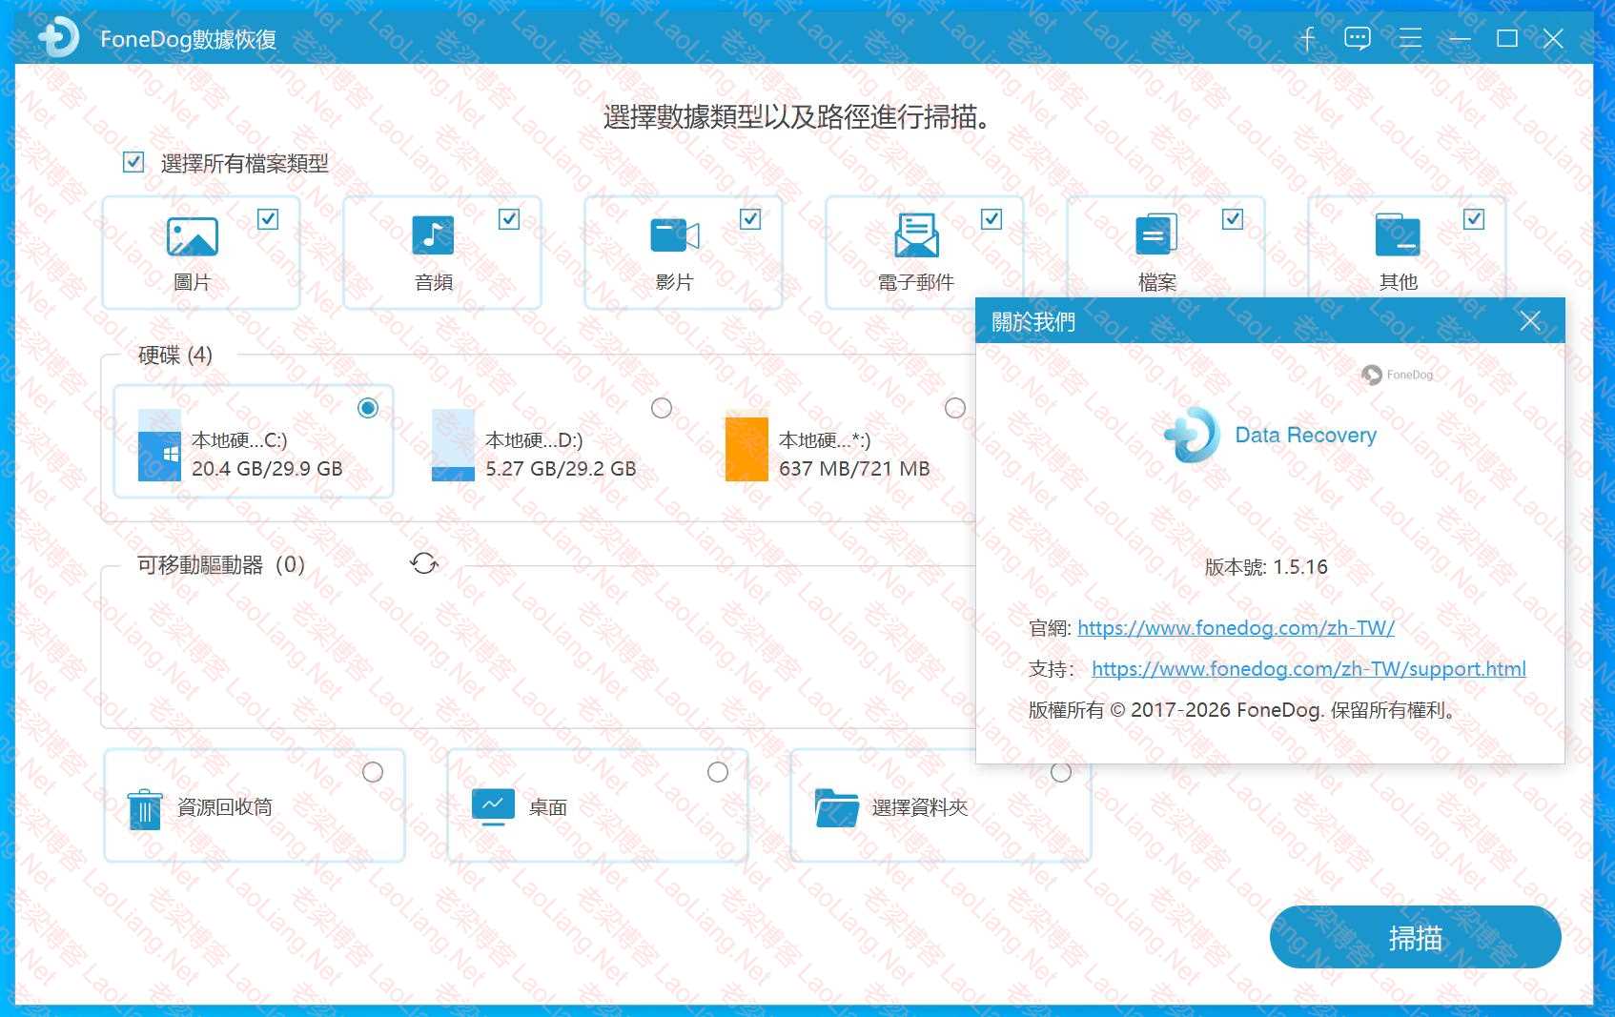
Task: Click the refresh removable drives icon
Action: (424, 563)
